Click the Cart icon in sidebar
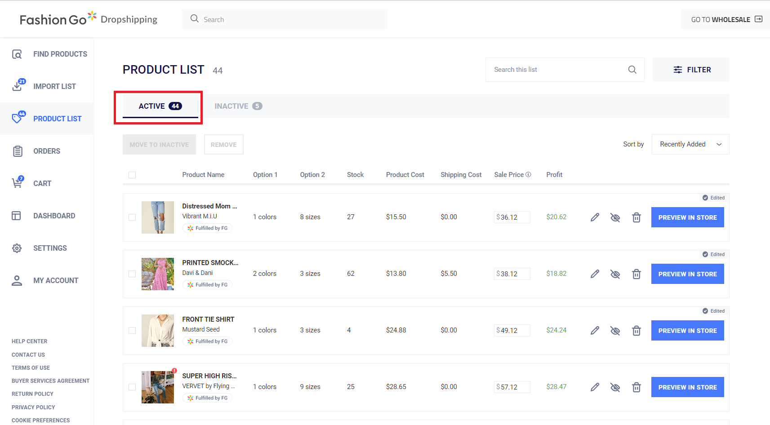Image resolution: width=770 pixels, height=425 pixels. 17,183
